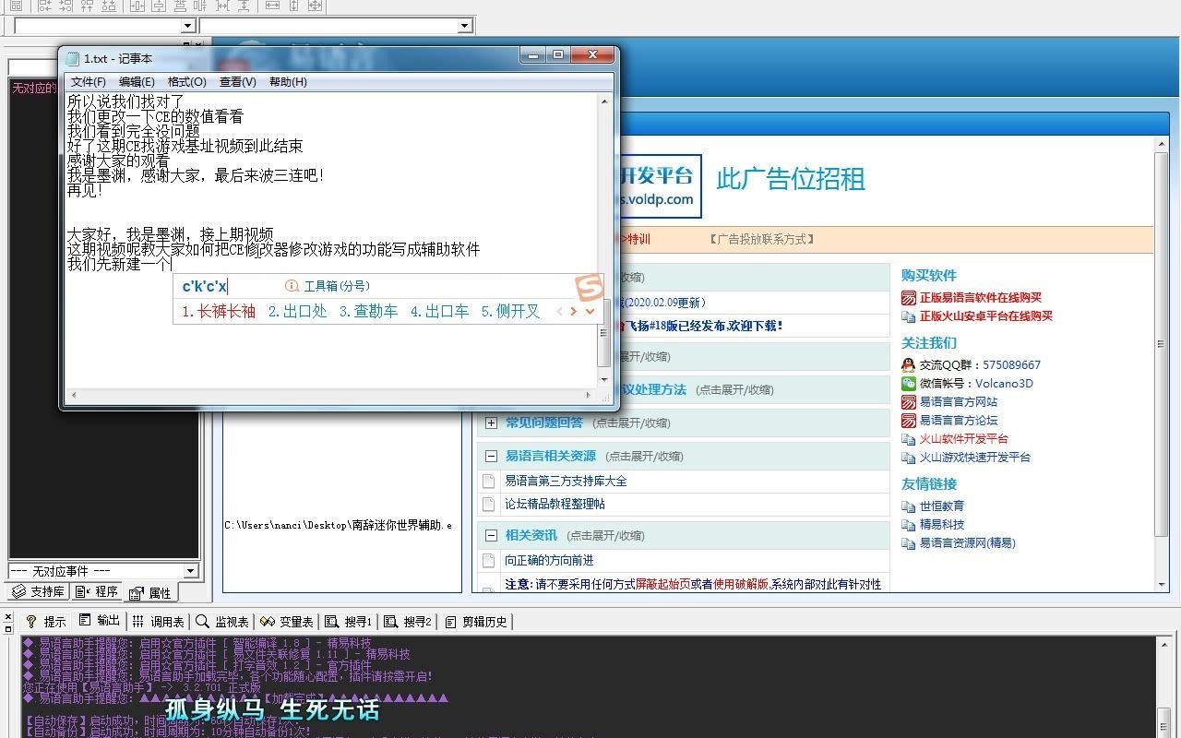Switch to the 变量表 tab

[x=287, y=622]
